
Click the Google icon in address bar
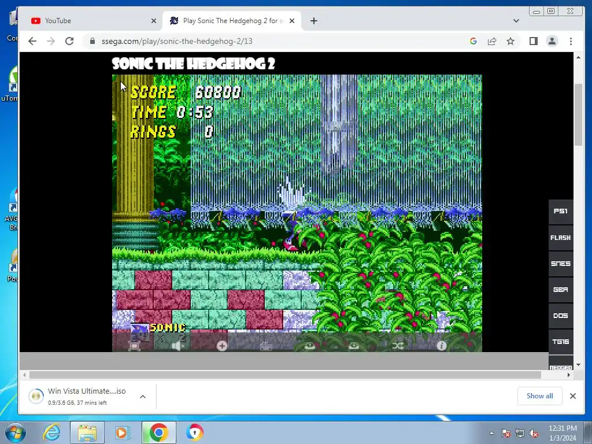[x=473, y=41]
